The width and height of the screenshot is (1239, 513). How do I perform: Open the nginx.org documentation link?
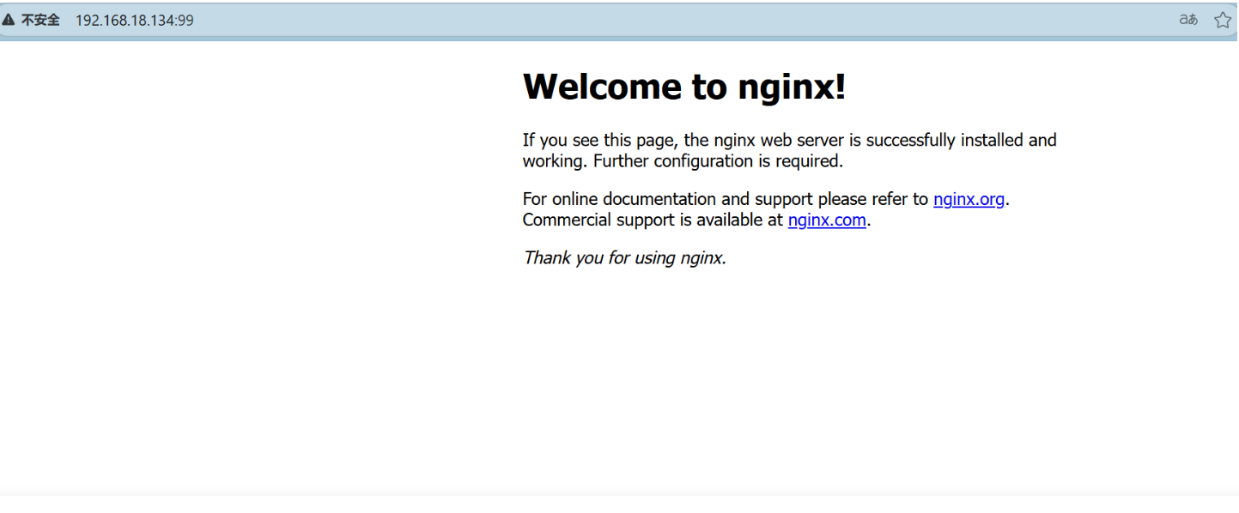coord(969,199)
